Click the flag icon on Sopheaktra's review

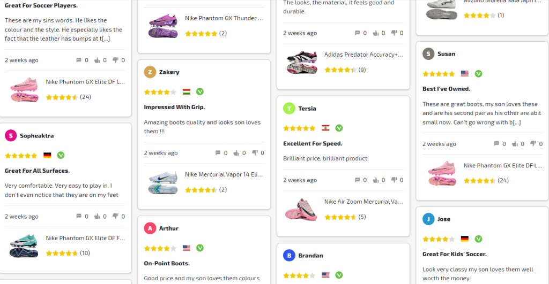[47, 156]
